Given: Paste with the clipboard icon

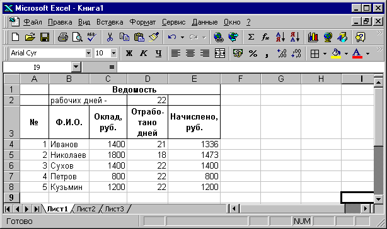Looking at the screenshot, I should tap(139, 37).
